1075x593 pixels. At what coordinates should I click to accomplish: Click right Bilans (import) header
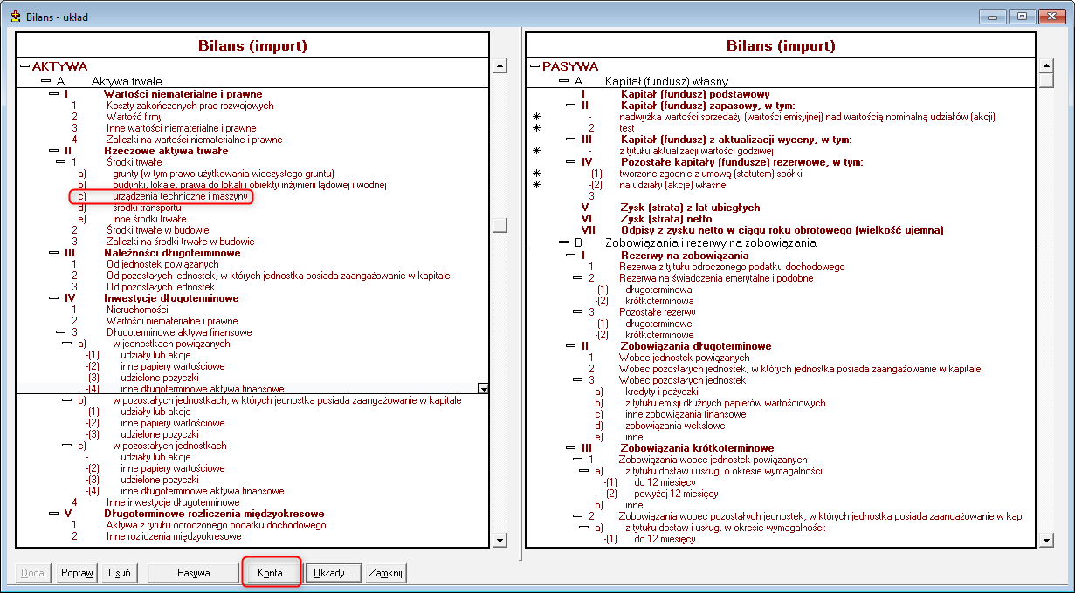point(780,46)
